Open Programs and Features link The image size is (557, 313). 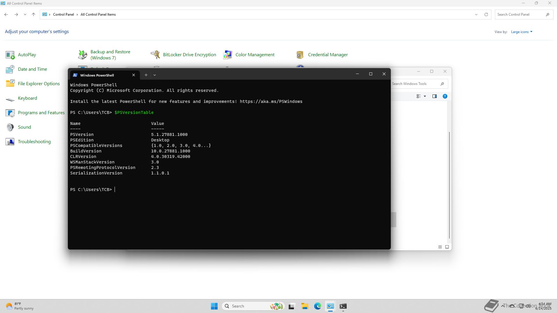(x=41, y=113)
